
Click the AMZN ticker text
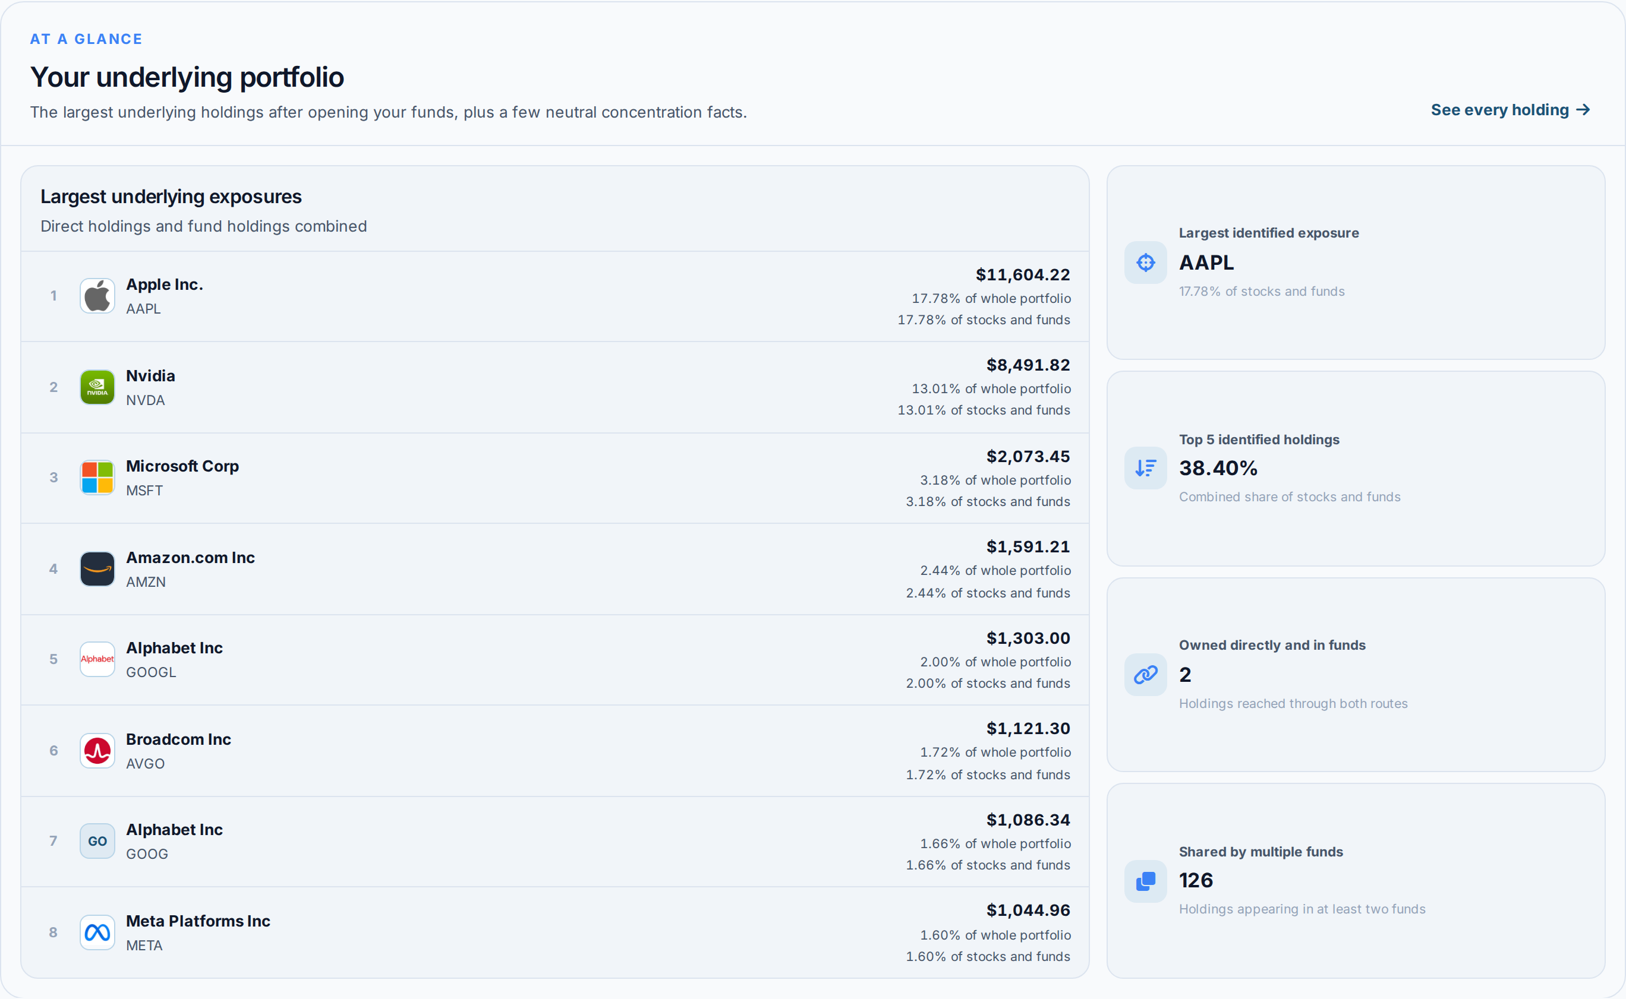pyautogui.click(x=146, y=582)
